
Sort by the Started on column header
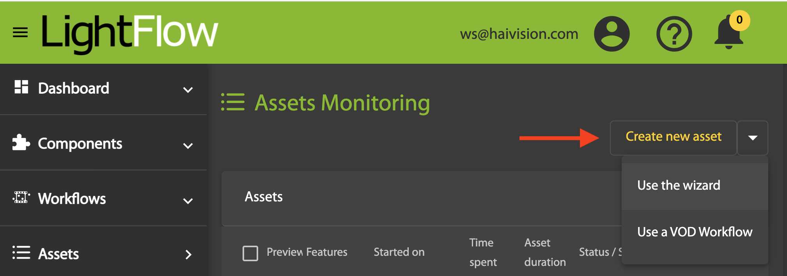(399, 252)
